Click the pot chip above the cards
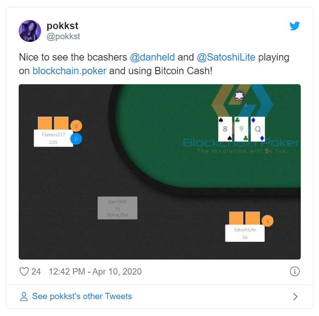 [x=239, y=96]
